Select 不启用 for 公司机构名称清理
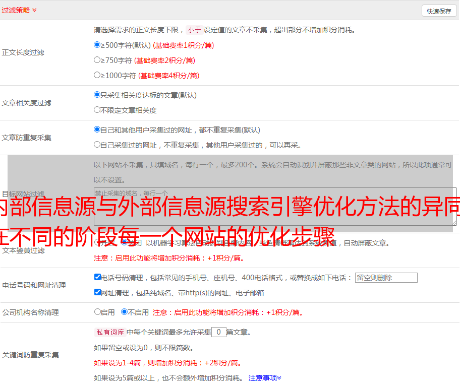 pyautogui.click(x=125, y=312)
